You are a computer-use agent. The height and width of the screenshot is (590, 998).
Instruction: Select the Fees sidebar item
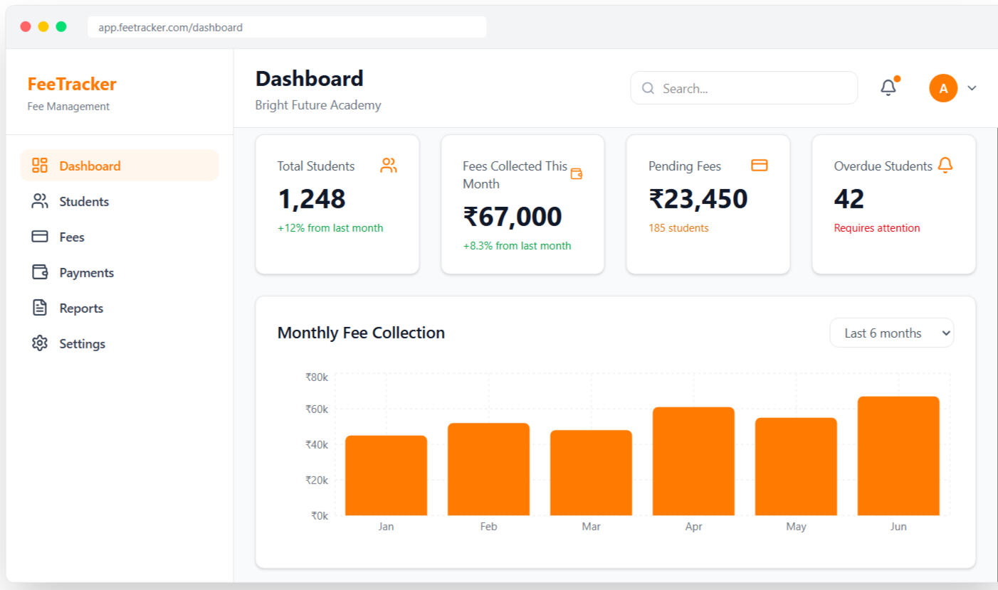pos(71,237)
